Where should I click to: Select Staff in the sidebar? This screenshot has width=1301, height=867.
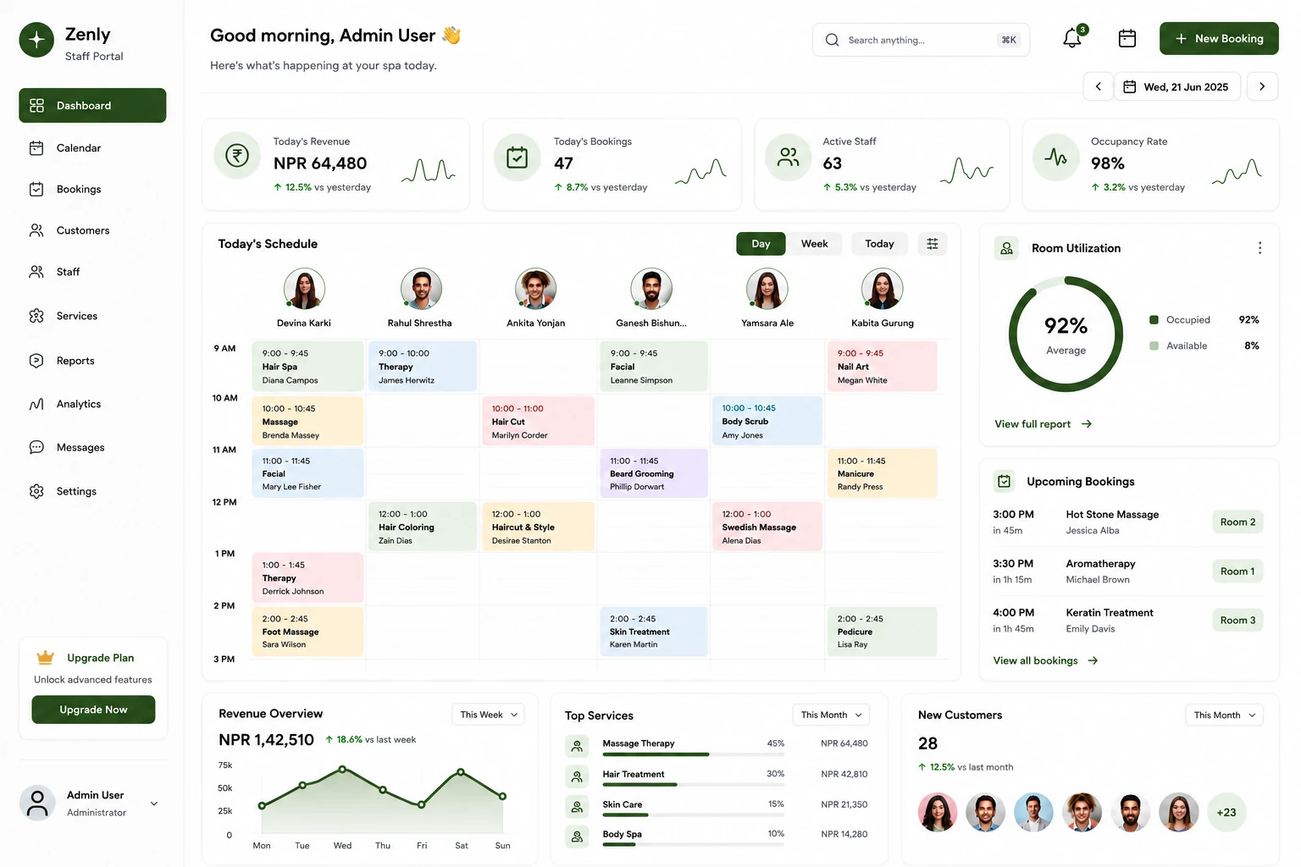coord(92,272)
